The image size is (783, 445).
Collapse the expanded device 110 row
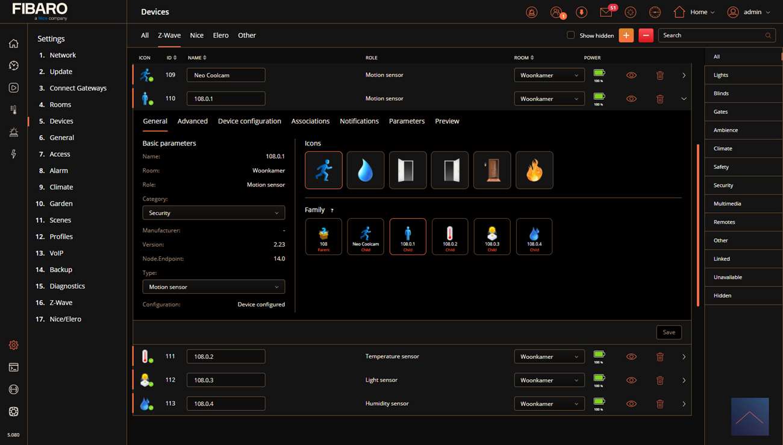click(684, 99)
